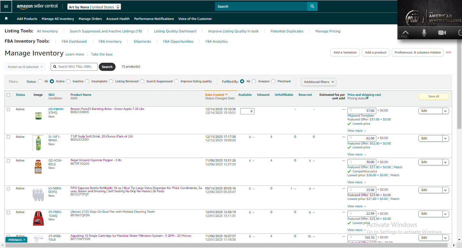This screenshot has height=248, width=462.
Task: Click the Learn more link by Manage Inventory
Action: (75, 54)
